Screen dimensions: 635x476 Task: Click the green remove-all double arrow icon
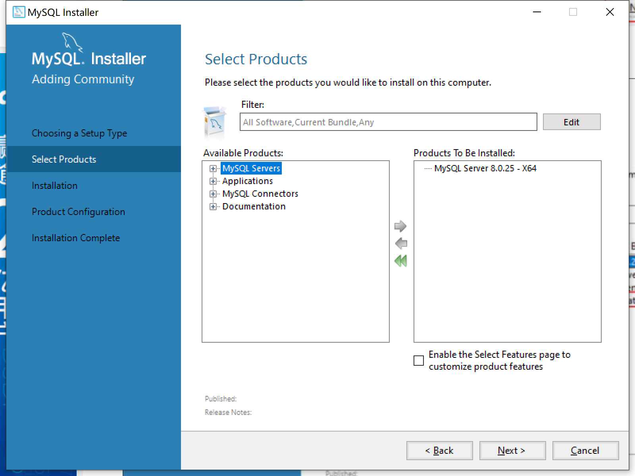[401, 261]
